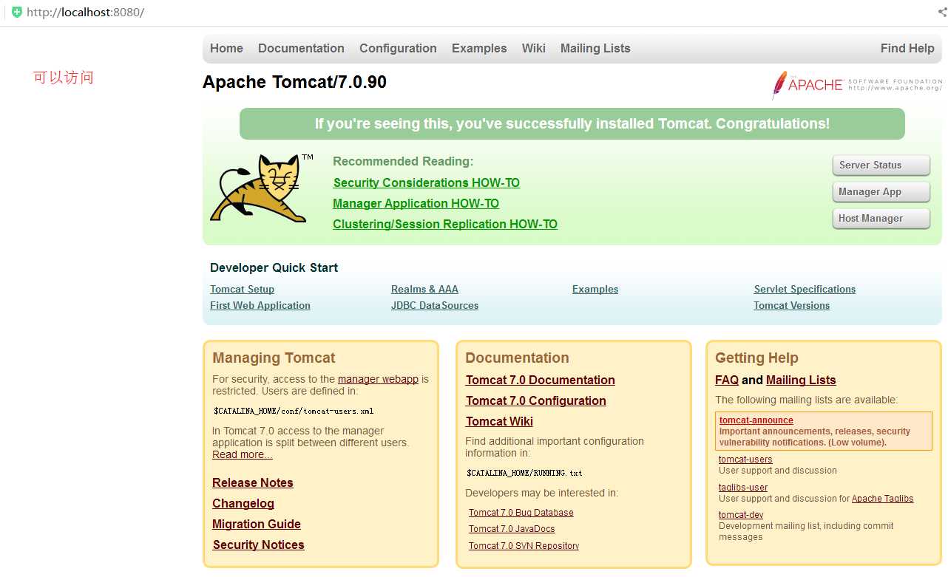
Task: Open the Migration Guide link
Action: [x=257, y=525]
